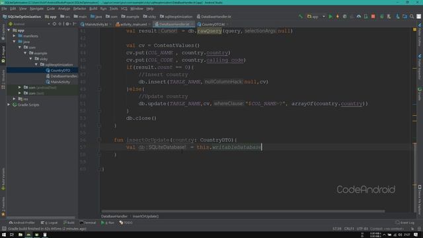Open Windows notification center icon
The image size is (423, 238).
point(416,235)
